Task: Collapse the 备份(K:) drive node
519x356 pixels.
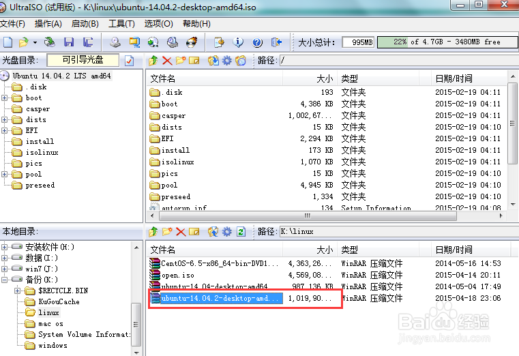Action: click(x=4, y=280)
